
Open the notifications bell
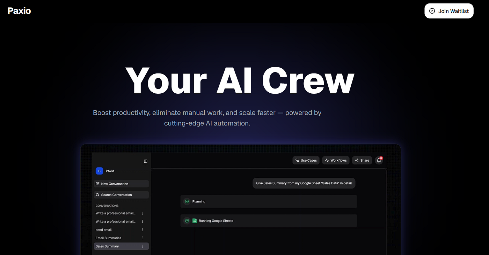click(x=379, y=160)
